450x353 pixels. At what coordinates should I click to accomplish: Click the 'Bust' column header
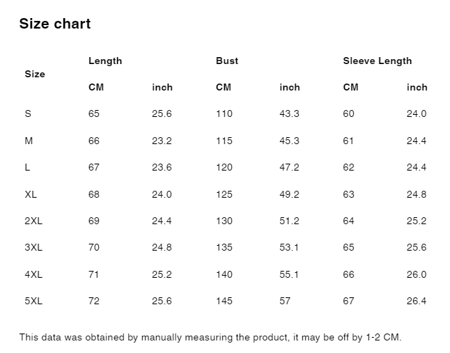point(227,61)
